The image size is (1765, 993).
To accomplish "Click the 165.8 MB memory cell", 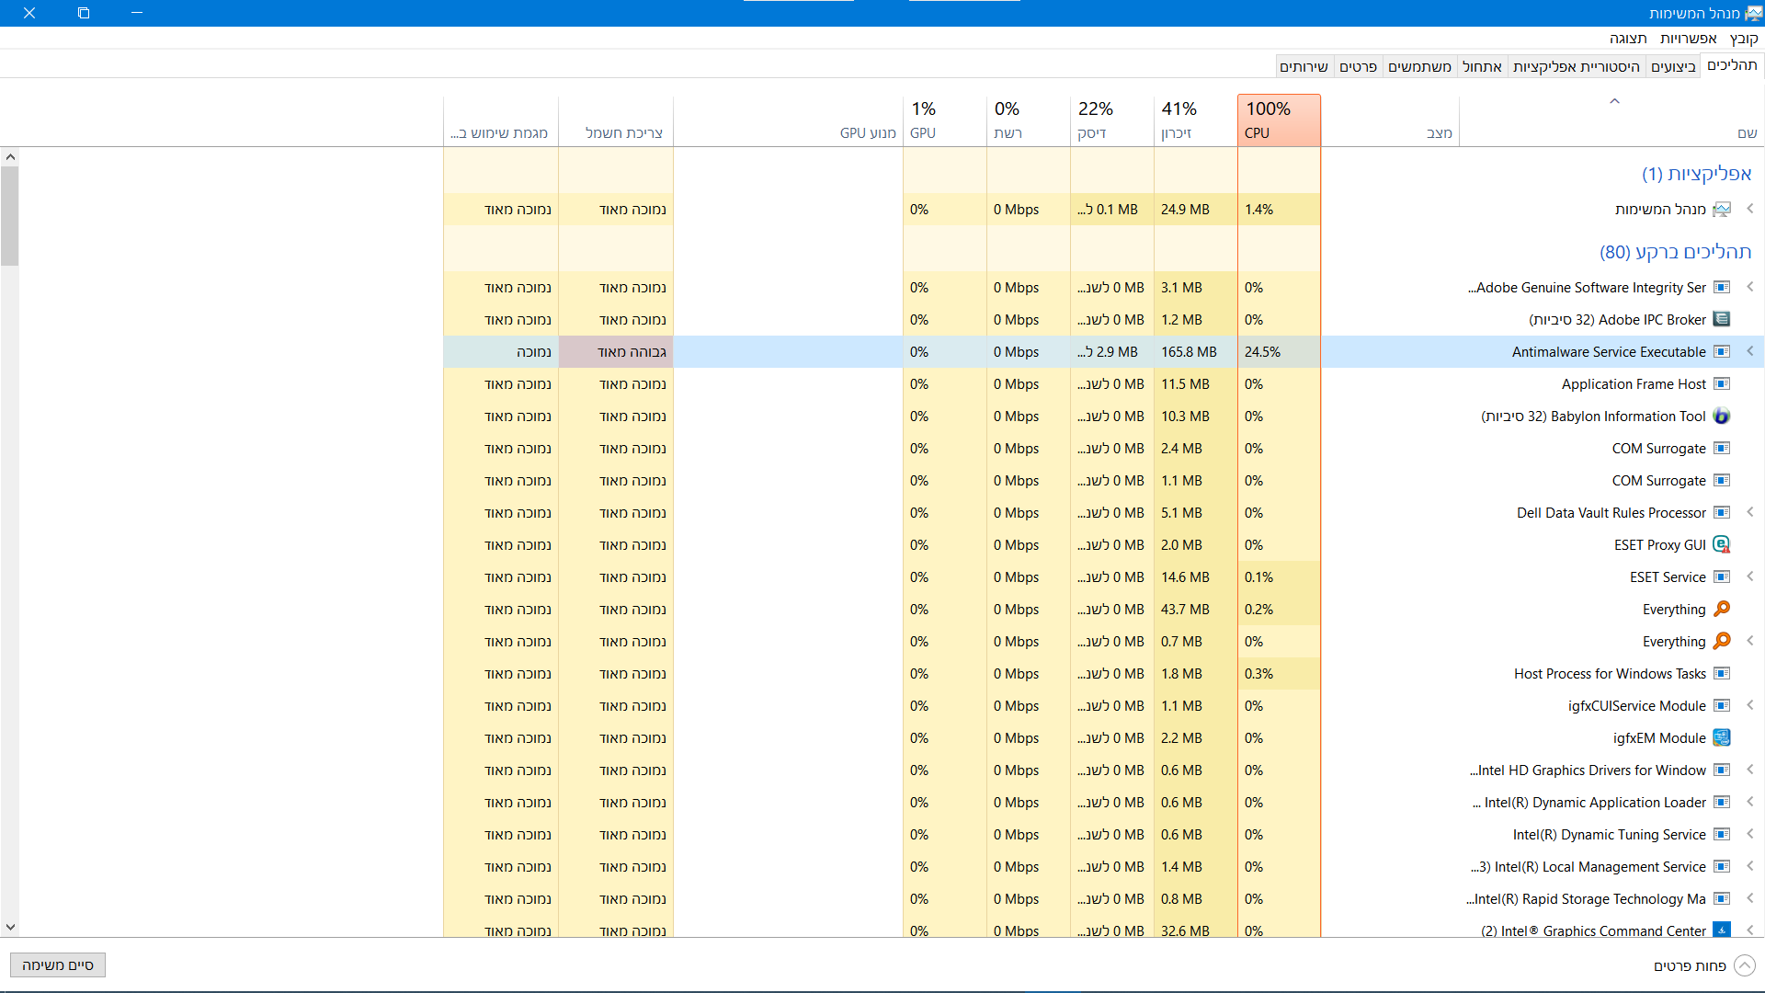I will (1195, 352).
